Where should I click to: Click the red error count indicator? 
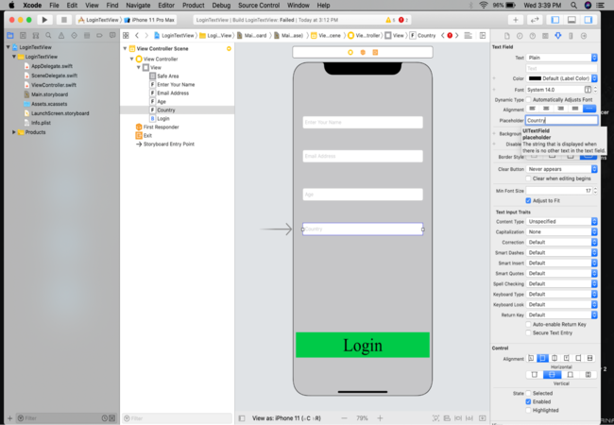pos(403,20)
